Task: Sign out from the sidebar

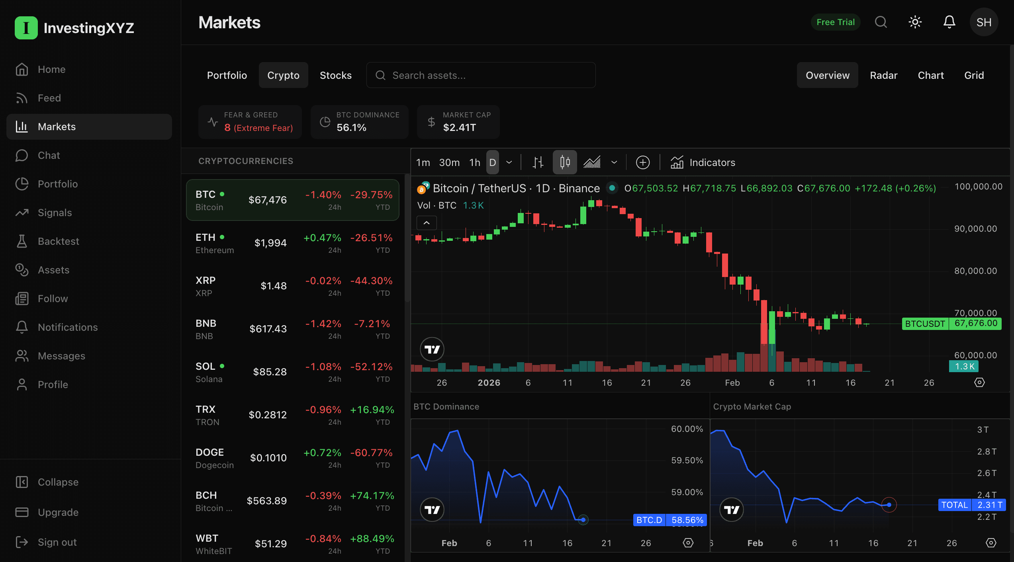Action: 57,542
